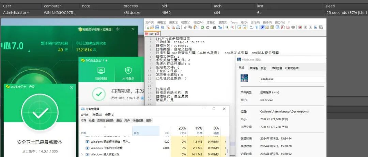Click the Open file folder icon in Notepad++
The height and width of the screenshot is (157, 368).
(x=152, y=27)
